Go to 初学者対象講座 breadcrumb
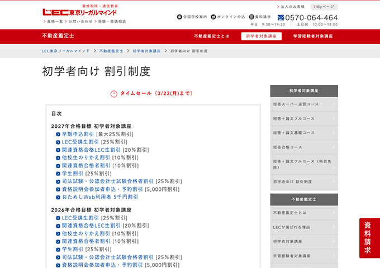The image size is (380, 268). point(146,51)
